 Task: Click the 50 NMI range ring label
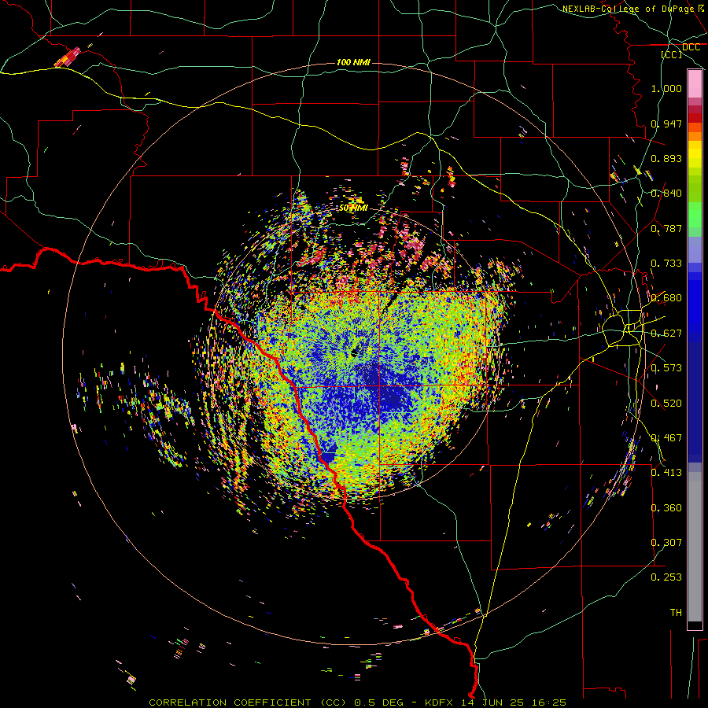point(353,208)
